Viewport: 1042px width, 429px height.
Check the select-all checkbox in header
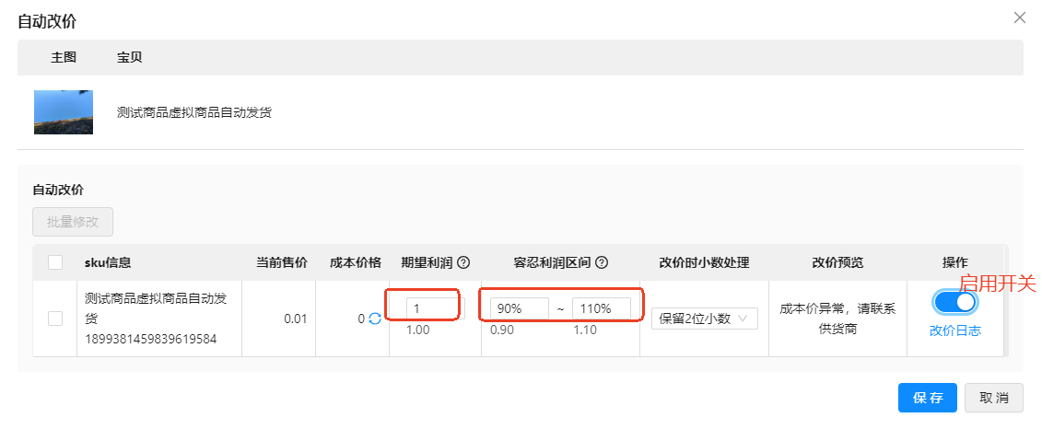click(x=56, y=262)
